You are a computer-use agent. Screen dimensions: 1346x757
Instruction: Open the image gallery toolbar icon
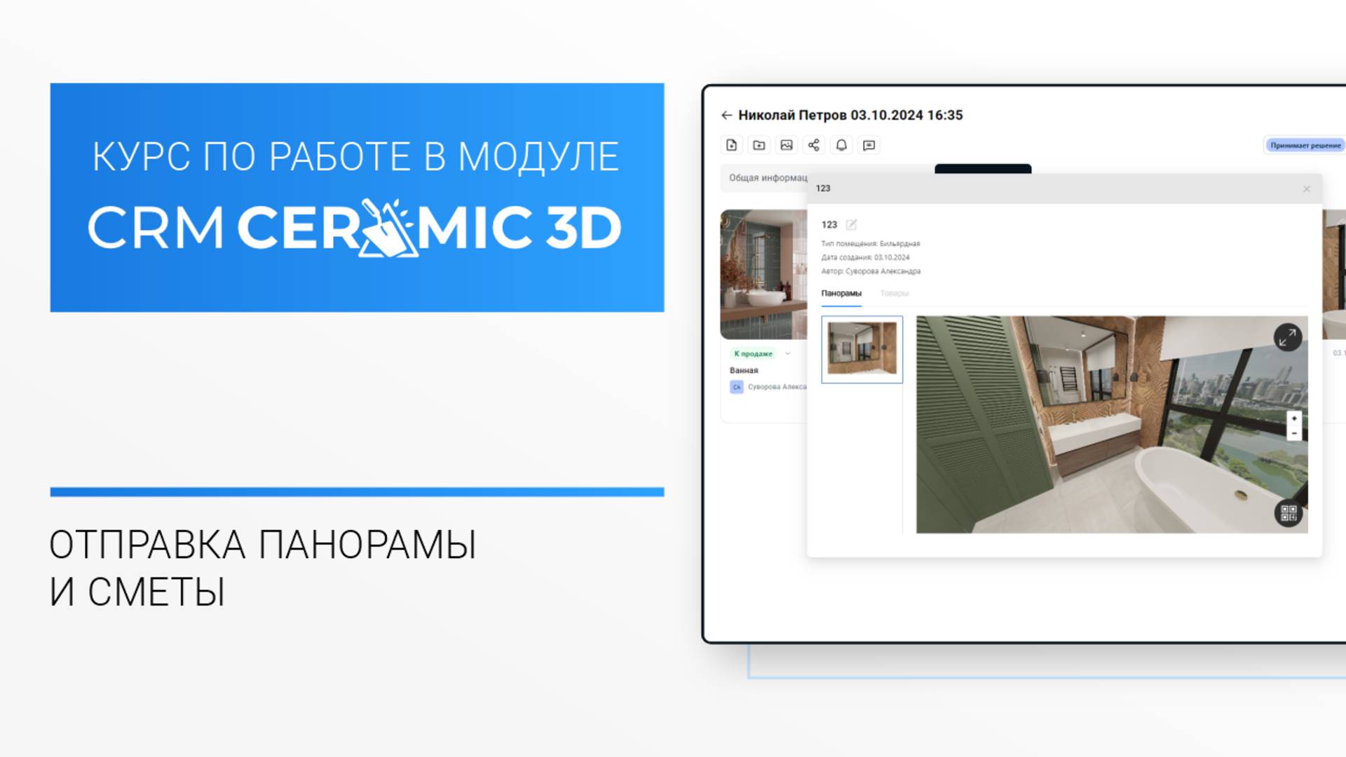tap(787, 145)
